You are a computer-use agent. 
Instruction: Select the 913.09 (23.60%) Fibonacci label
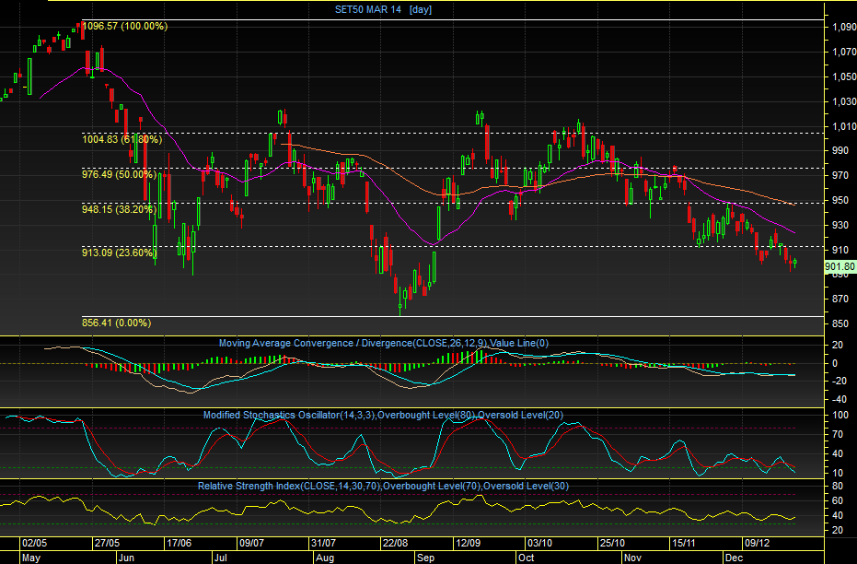click(x=119, y=253)
